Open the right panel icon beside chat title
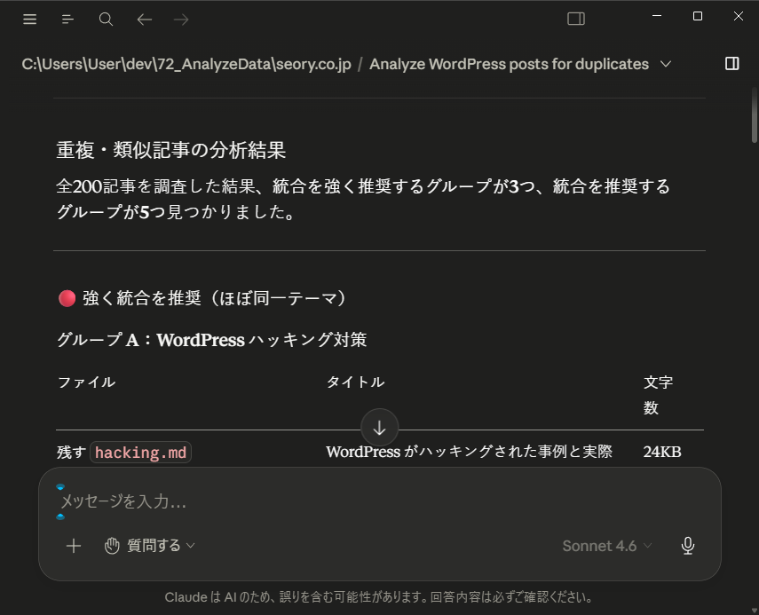 731,63
